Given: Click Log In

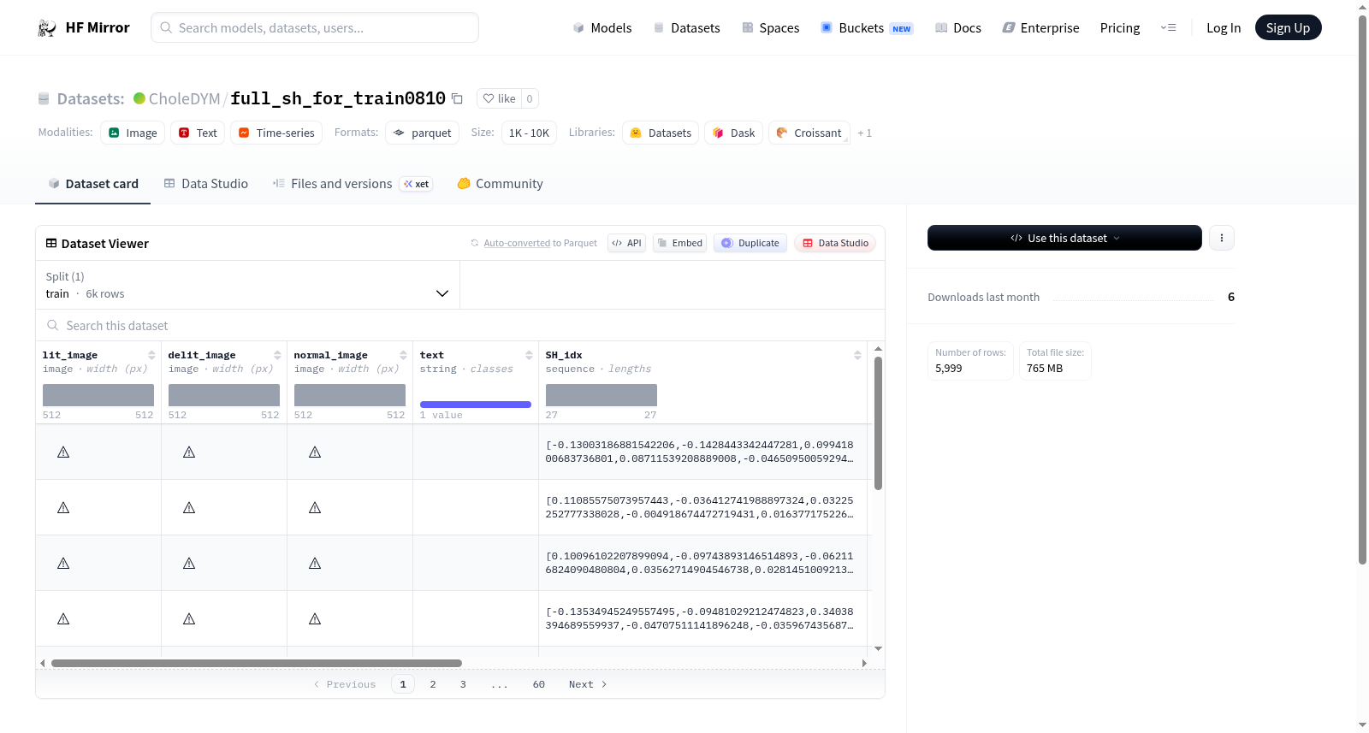Looking at the screenshot, I should coord(1224,28).
